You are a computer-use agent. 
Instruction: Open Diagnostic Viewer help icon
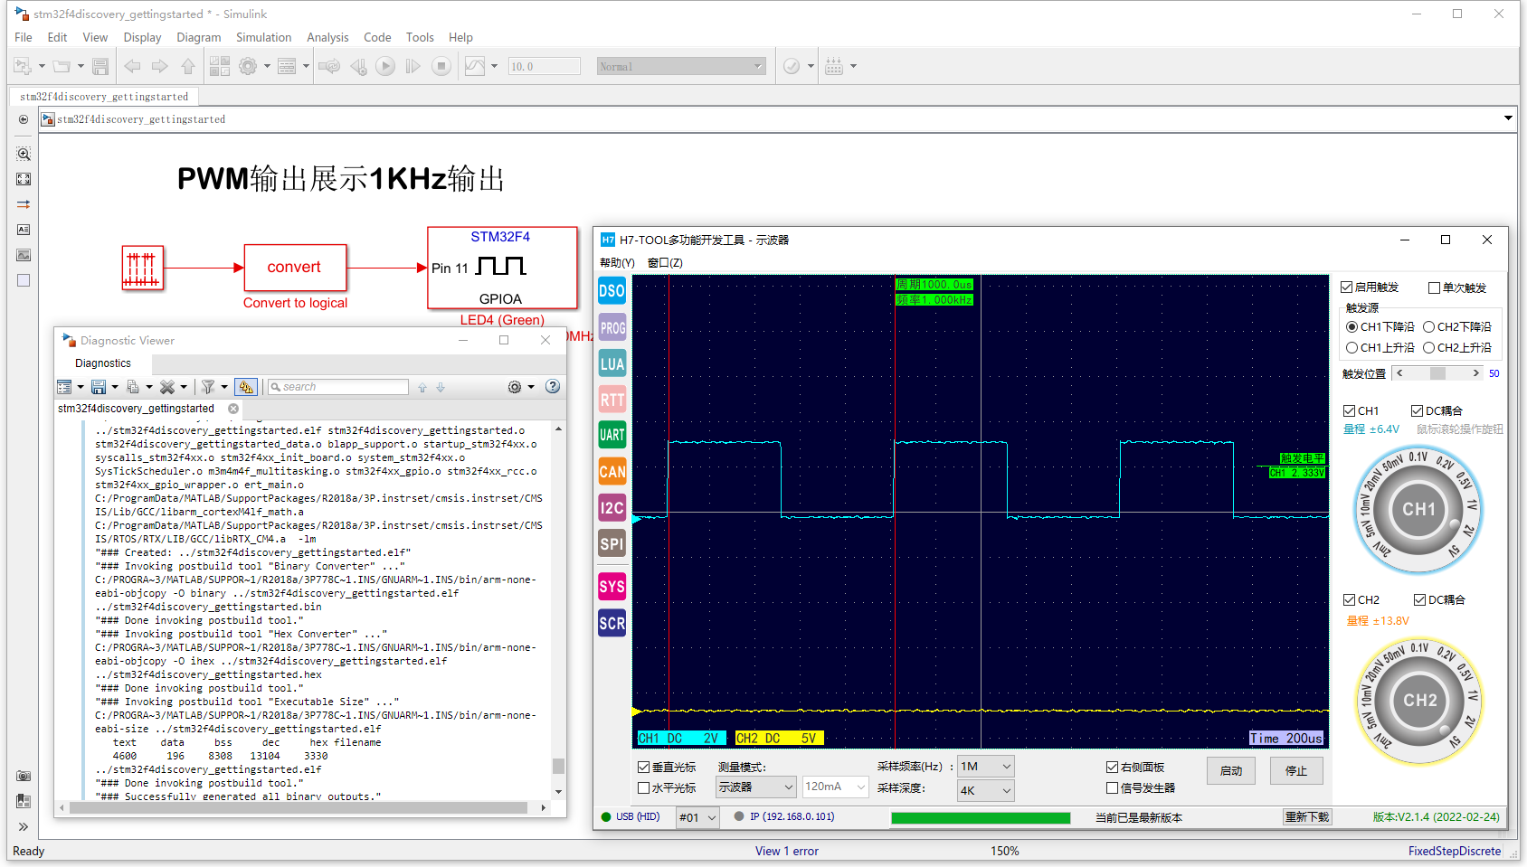tap(553, 386)
